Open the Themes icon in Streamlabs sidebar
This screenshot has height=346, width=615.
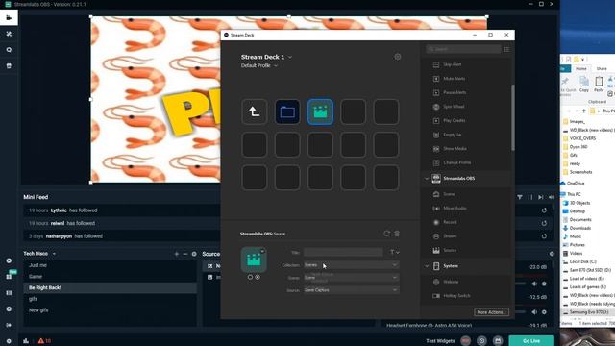[9, 35]
